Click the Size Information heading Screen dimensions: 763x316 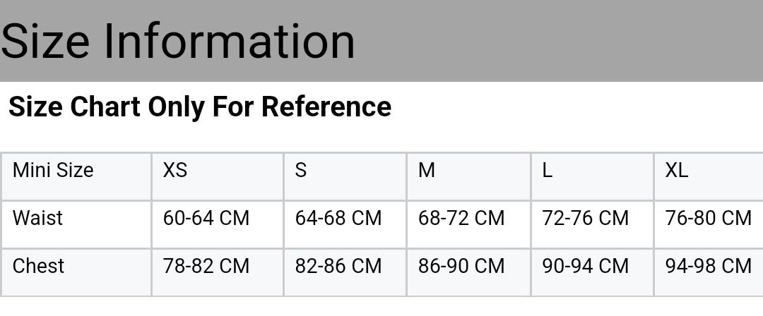coord(178,41)
